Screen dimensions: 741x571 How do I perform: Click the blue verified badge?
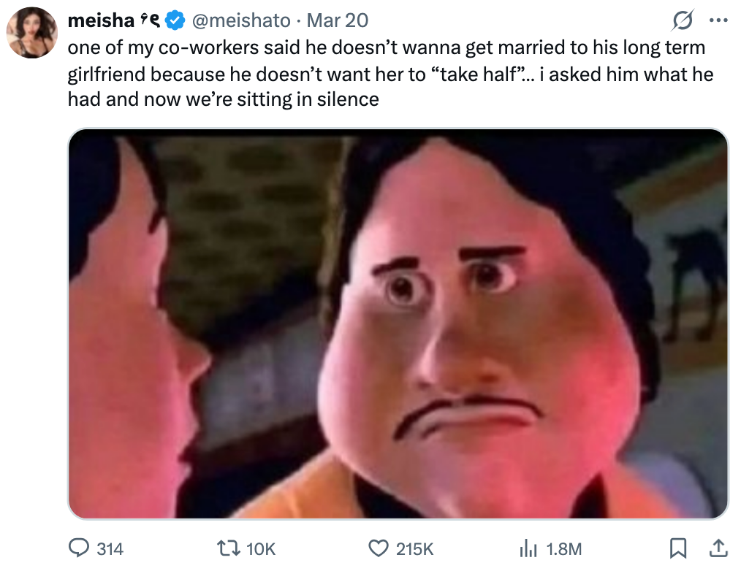click(174, 21)
